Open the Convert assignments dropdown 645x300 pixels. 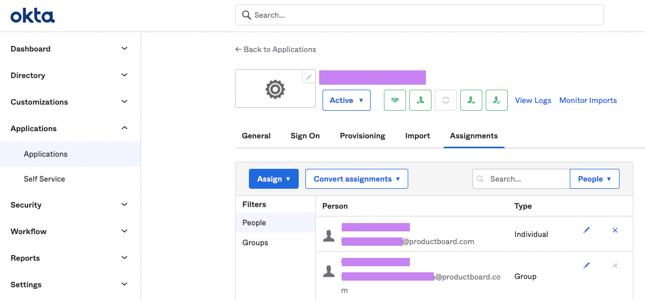click(x=357, y=179)
